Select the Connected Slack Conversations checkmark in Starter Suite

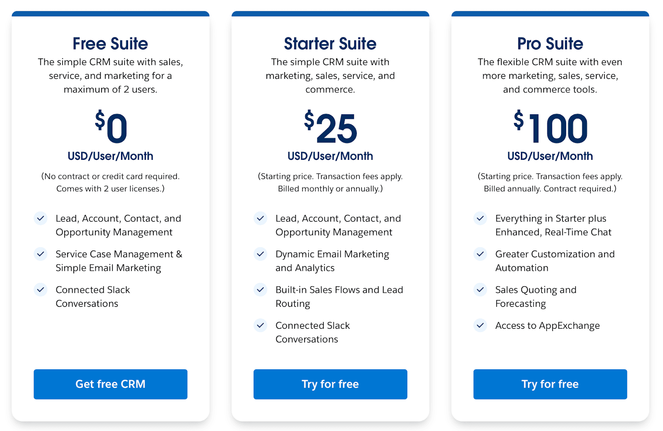[x=260, y=325]
